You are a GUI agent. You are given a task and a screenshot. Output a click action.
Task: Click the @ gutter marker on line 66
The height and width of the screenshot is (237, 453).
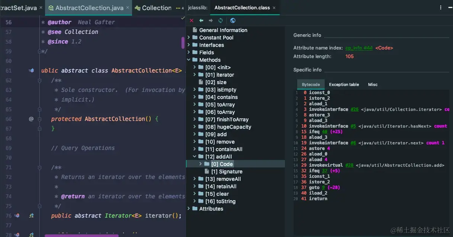click(31, 119)
